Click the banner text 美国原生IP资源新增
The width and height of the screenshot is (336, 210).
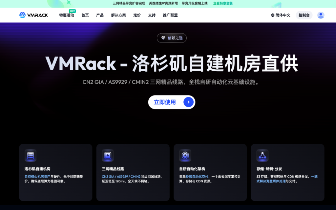[163, 3]
